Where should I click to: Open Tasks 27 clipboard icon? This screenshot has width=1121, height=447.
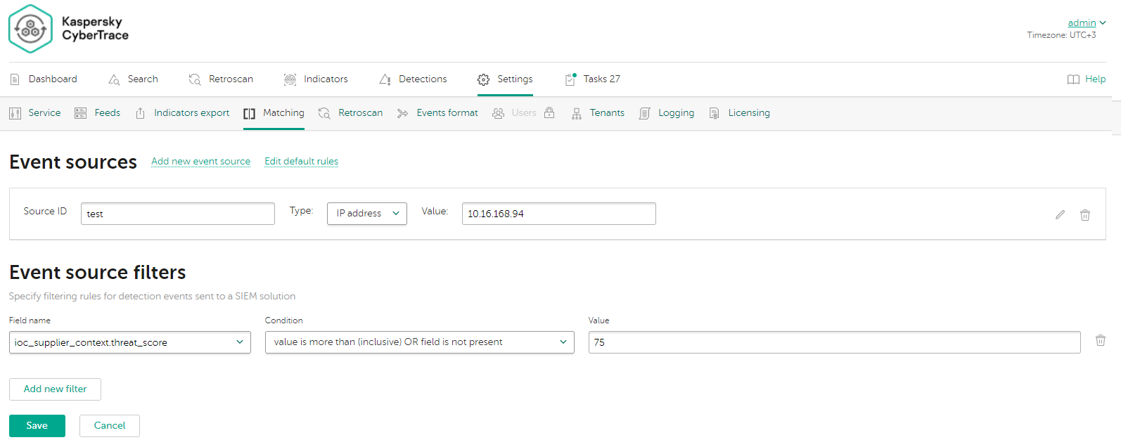coord(570,79)
